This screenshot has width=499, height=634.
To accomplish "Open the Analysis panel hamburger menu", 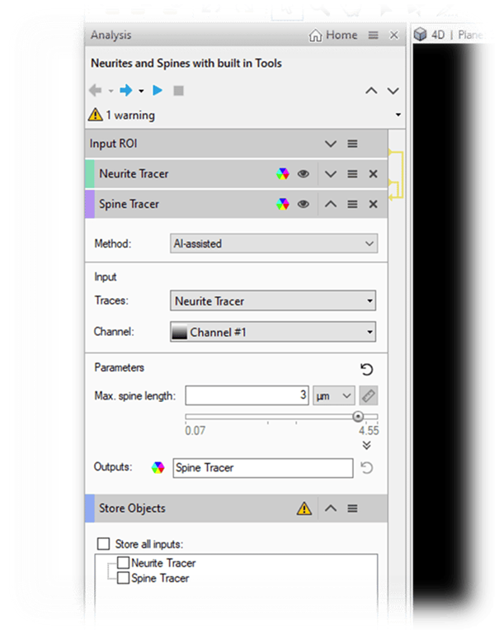I will pyautogui.click(x=374, y=35).
